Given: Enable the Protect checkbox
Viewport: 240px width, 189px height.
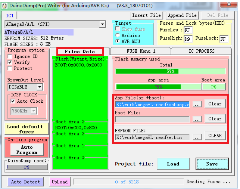Looking at the screenshot, I should tap(10, 68).
